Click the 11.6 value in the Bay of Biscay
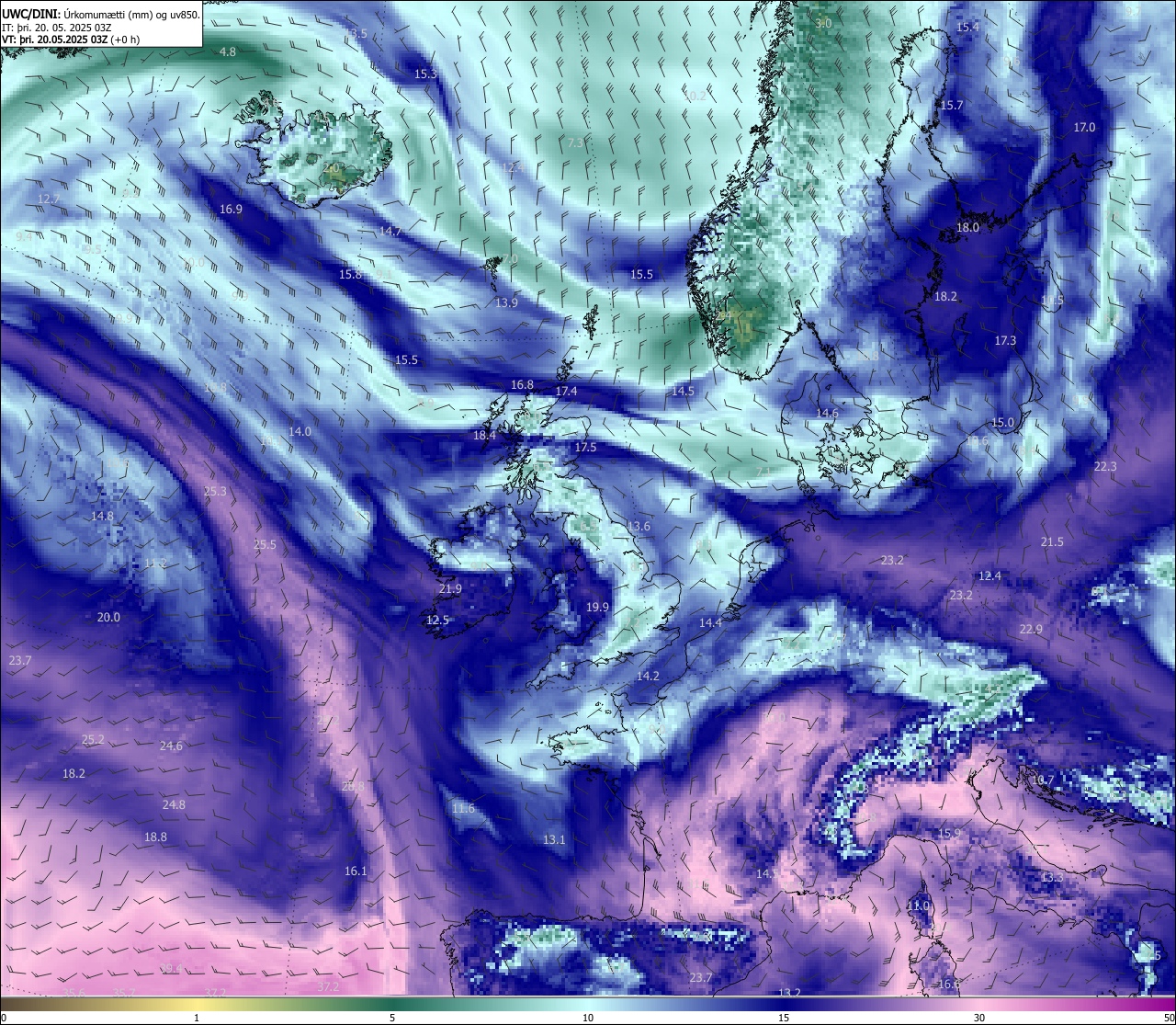This screenshot has width=1176, height=1025. 463,808
